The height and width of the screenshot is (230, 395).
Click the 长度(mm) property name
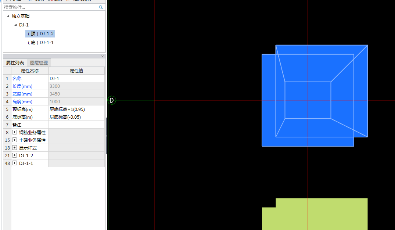coord(22,86)
